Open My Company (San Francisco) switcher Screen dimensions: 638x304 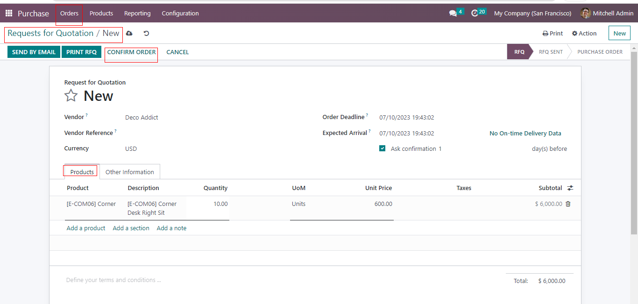tap(532, 14)
